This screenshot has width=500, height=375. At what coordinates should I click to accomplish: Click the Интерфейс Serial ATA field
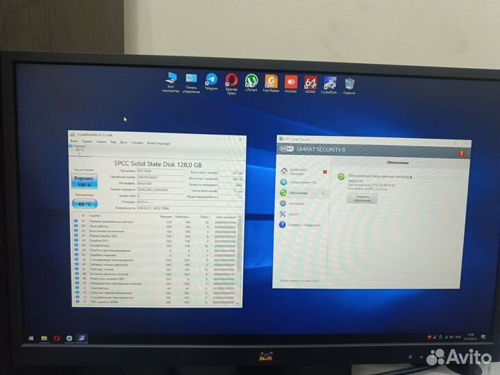pos(160,183)
